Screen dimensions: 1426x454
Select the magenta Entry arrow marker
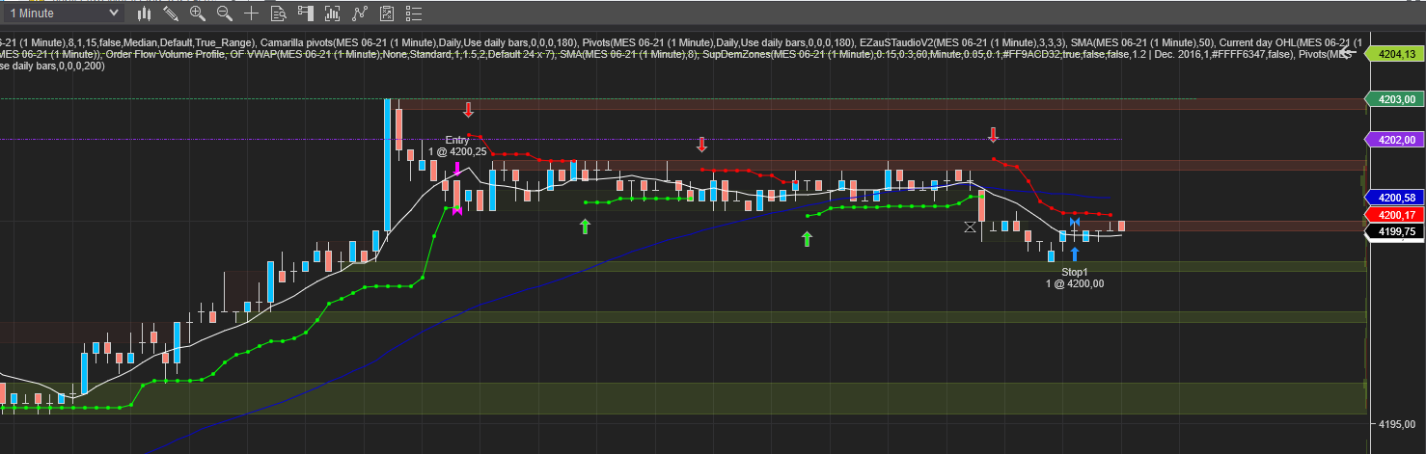pos(457,171)
